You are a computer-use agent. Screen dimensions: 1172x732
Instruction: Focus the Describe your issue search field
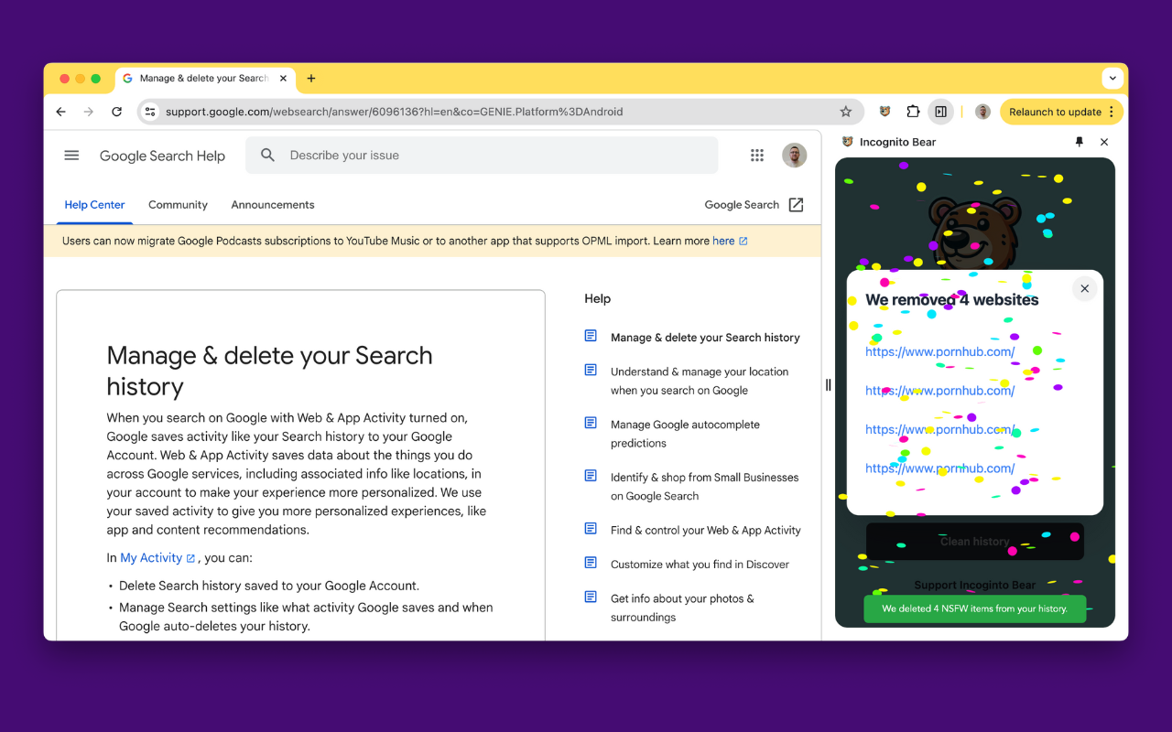(482, 156)
